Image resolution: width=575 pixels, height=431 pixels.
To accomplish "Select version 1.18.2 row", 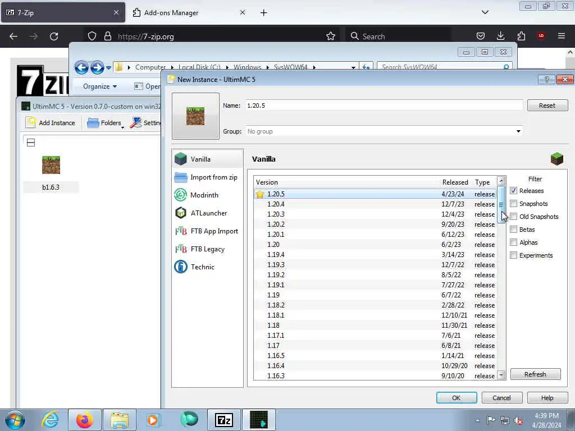I will 375,305.
